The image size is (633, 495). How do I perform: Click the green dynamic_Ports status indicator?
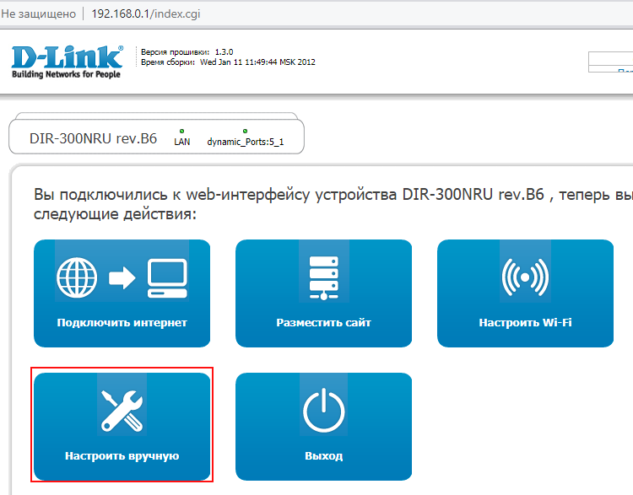245,131
